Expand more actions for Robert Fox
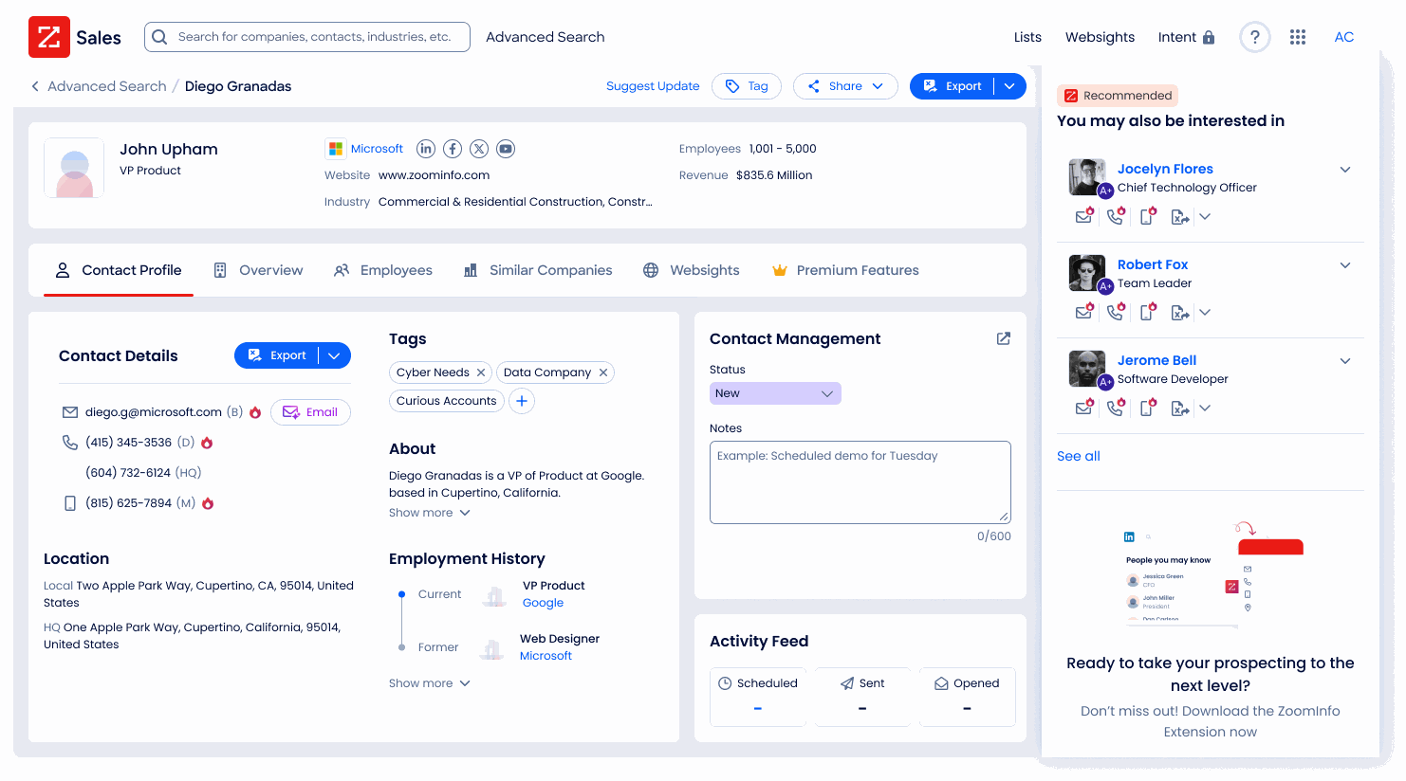The image size is (1406, 781). coord(1205,313)
